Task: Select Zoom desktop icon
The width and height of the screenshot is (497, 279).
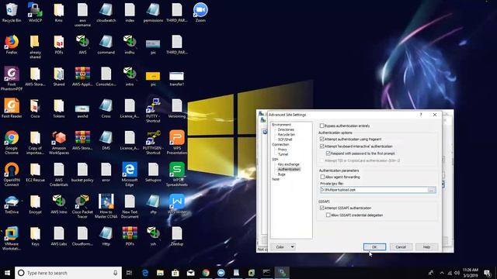Action: (200, 12)
